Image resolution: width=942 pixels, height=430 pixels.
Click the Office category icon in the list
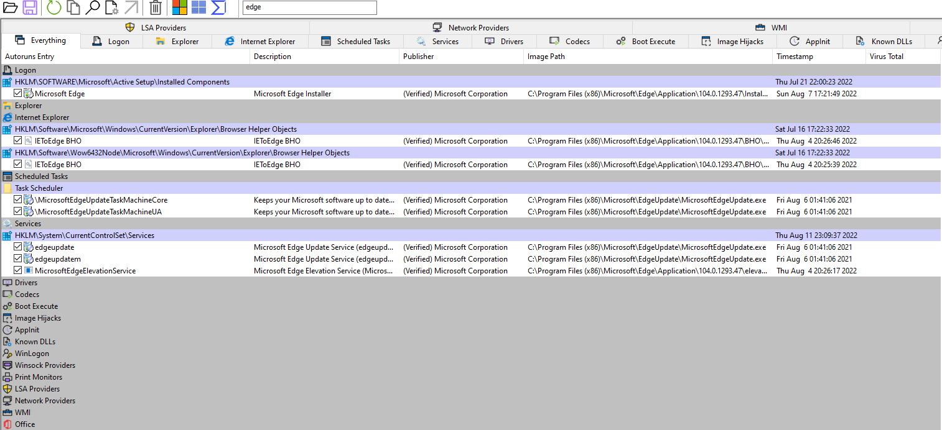(x=7, y=424)
